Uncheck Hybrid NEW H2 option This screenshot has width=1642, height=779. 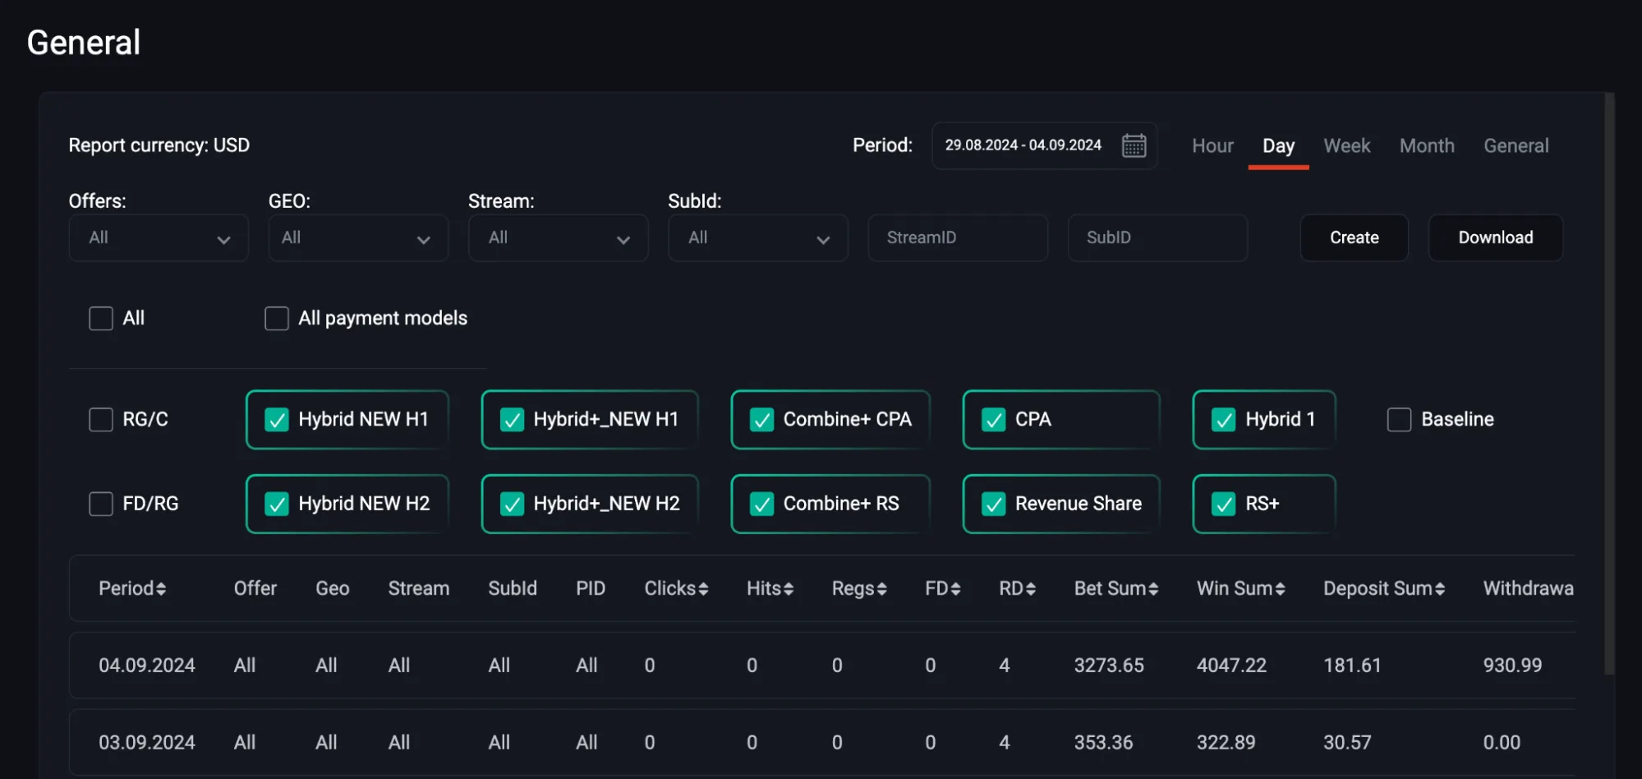277,504
